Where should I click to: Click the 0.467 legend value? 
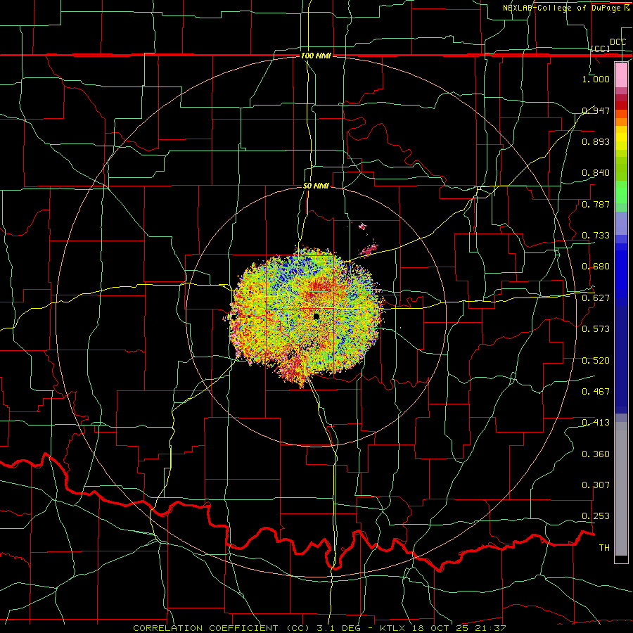coord(596,392)
